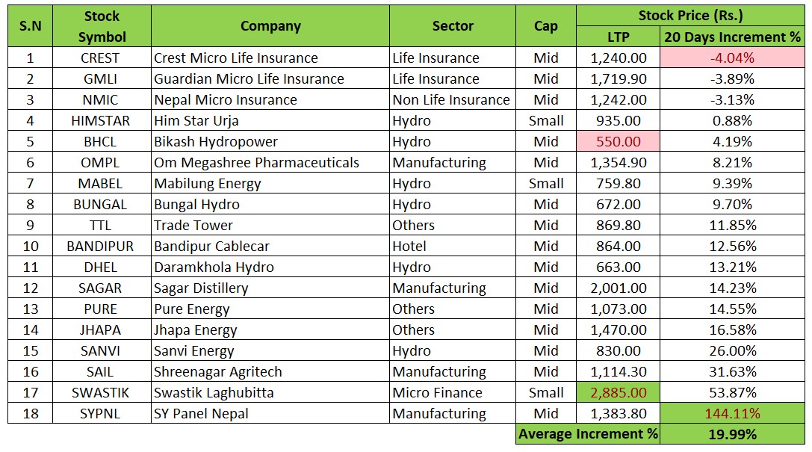Click the Micro Finance sector cell
This screenshot has height=452, width=812.
[x=452, y=392]
